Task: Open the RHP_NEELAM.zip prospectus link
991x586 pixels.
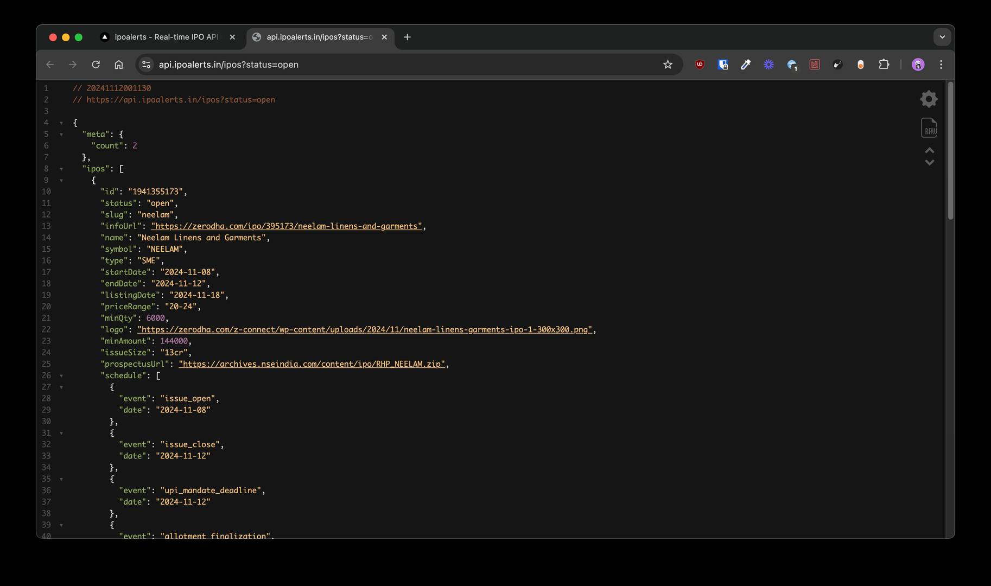Action: (312, 364)
